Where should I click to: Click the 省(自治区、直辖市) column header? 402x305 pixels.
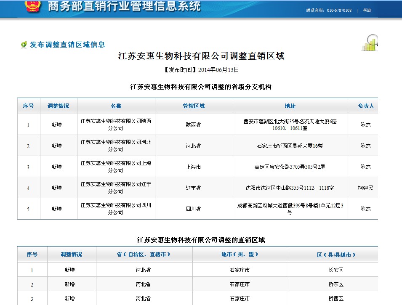click(144, 255)
